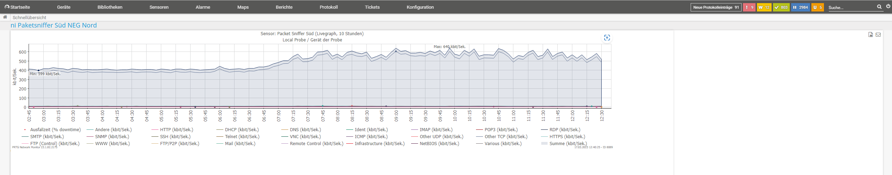The image size is (892, 175).
Task: Open the blue paused-sensors badge showing 2984
Action: tap(800, 7)
